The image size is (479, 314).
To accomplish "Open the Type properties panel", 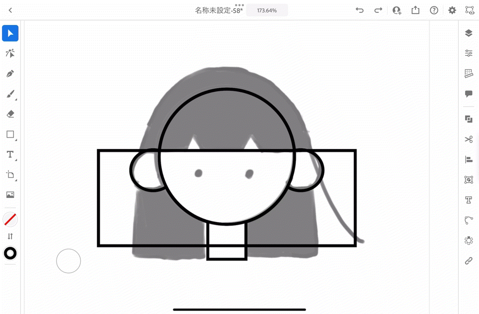I will 469,200.
